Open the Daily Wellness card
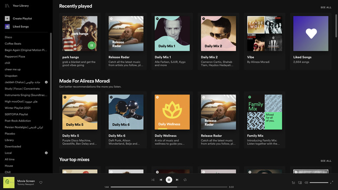This screenshot has width=338, height=190. click(172, 120)
